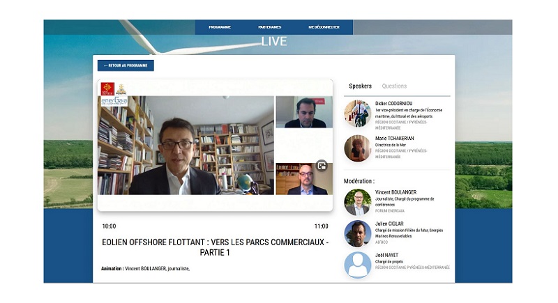Click the Région Occitanie logo on the video
Viewport: 558px width, 303px height.
pyautogui.click(x=107, y=88)
